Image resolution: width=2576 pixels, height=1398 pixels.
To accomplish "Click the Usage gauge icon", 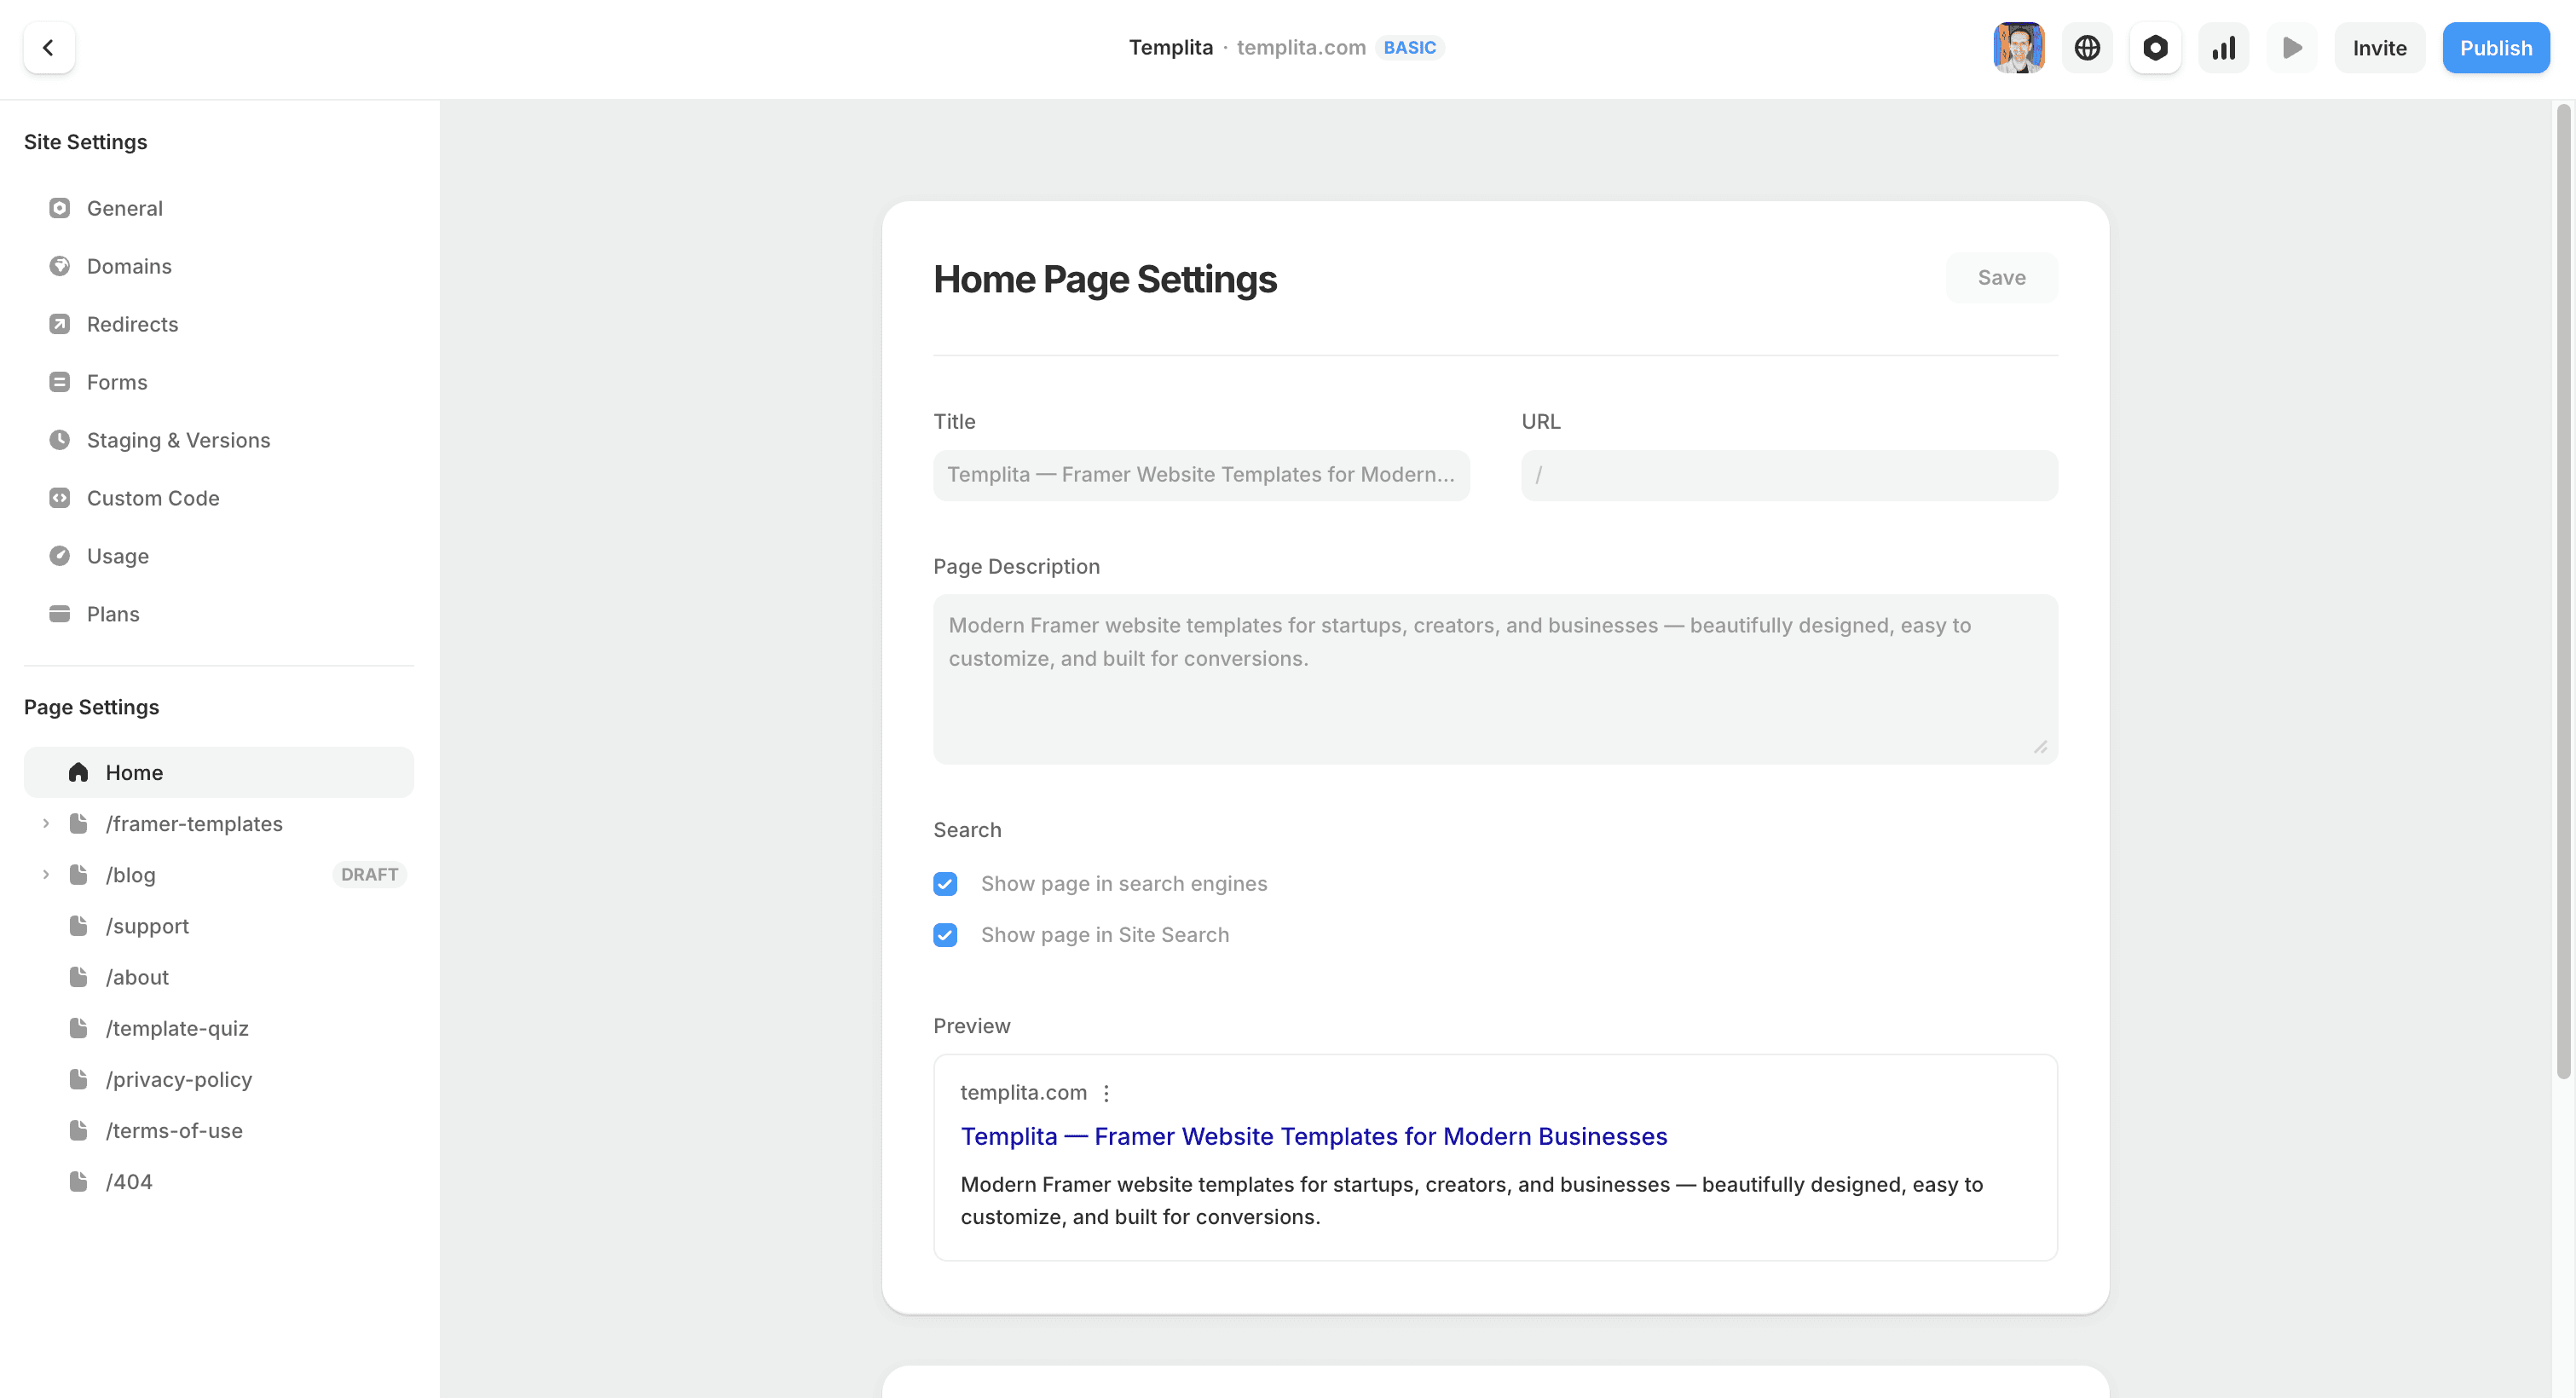I will coord(60,556).
